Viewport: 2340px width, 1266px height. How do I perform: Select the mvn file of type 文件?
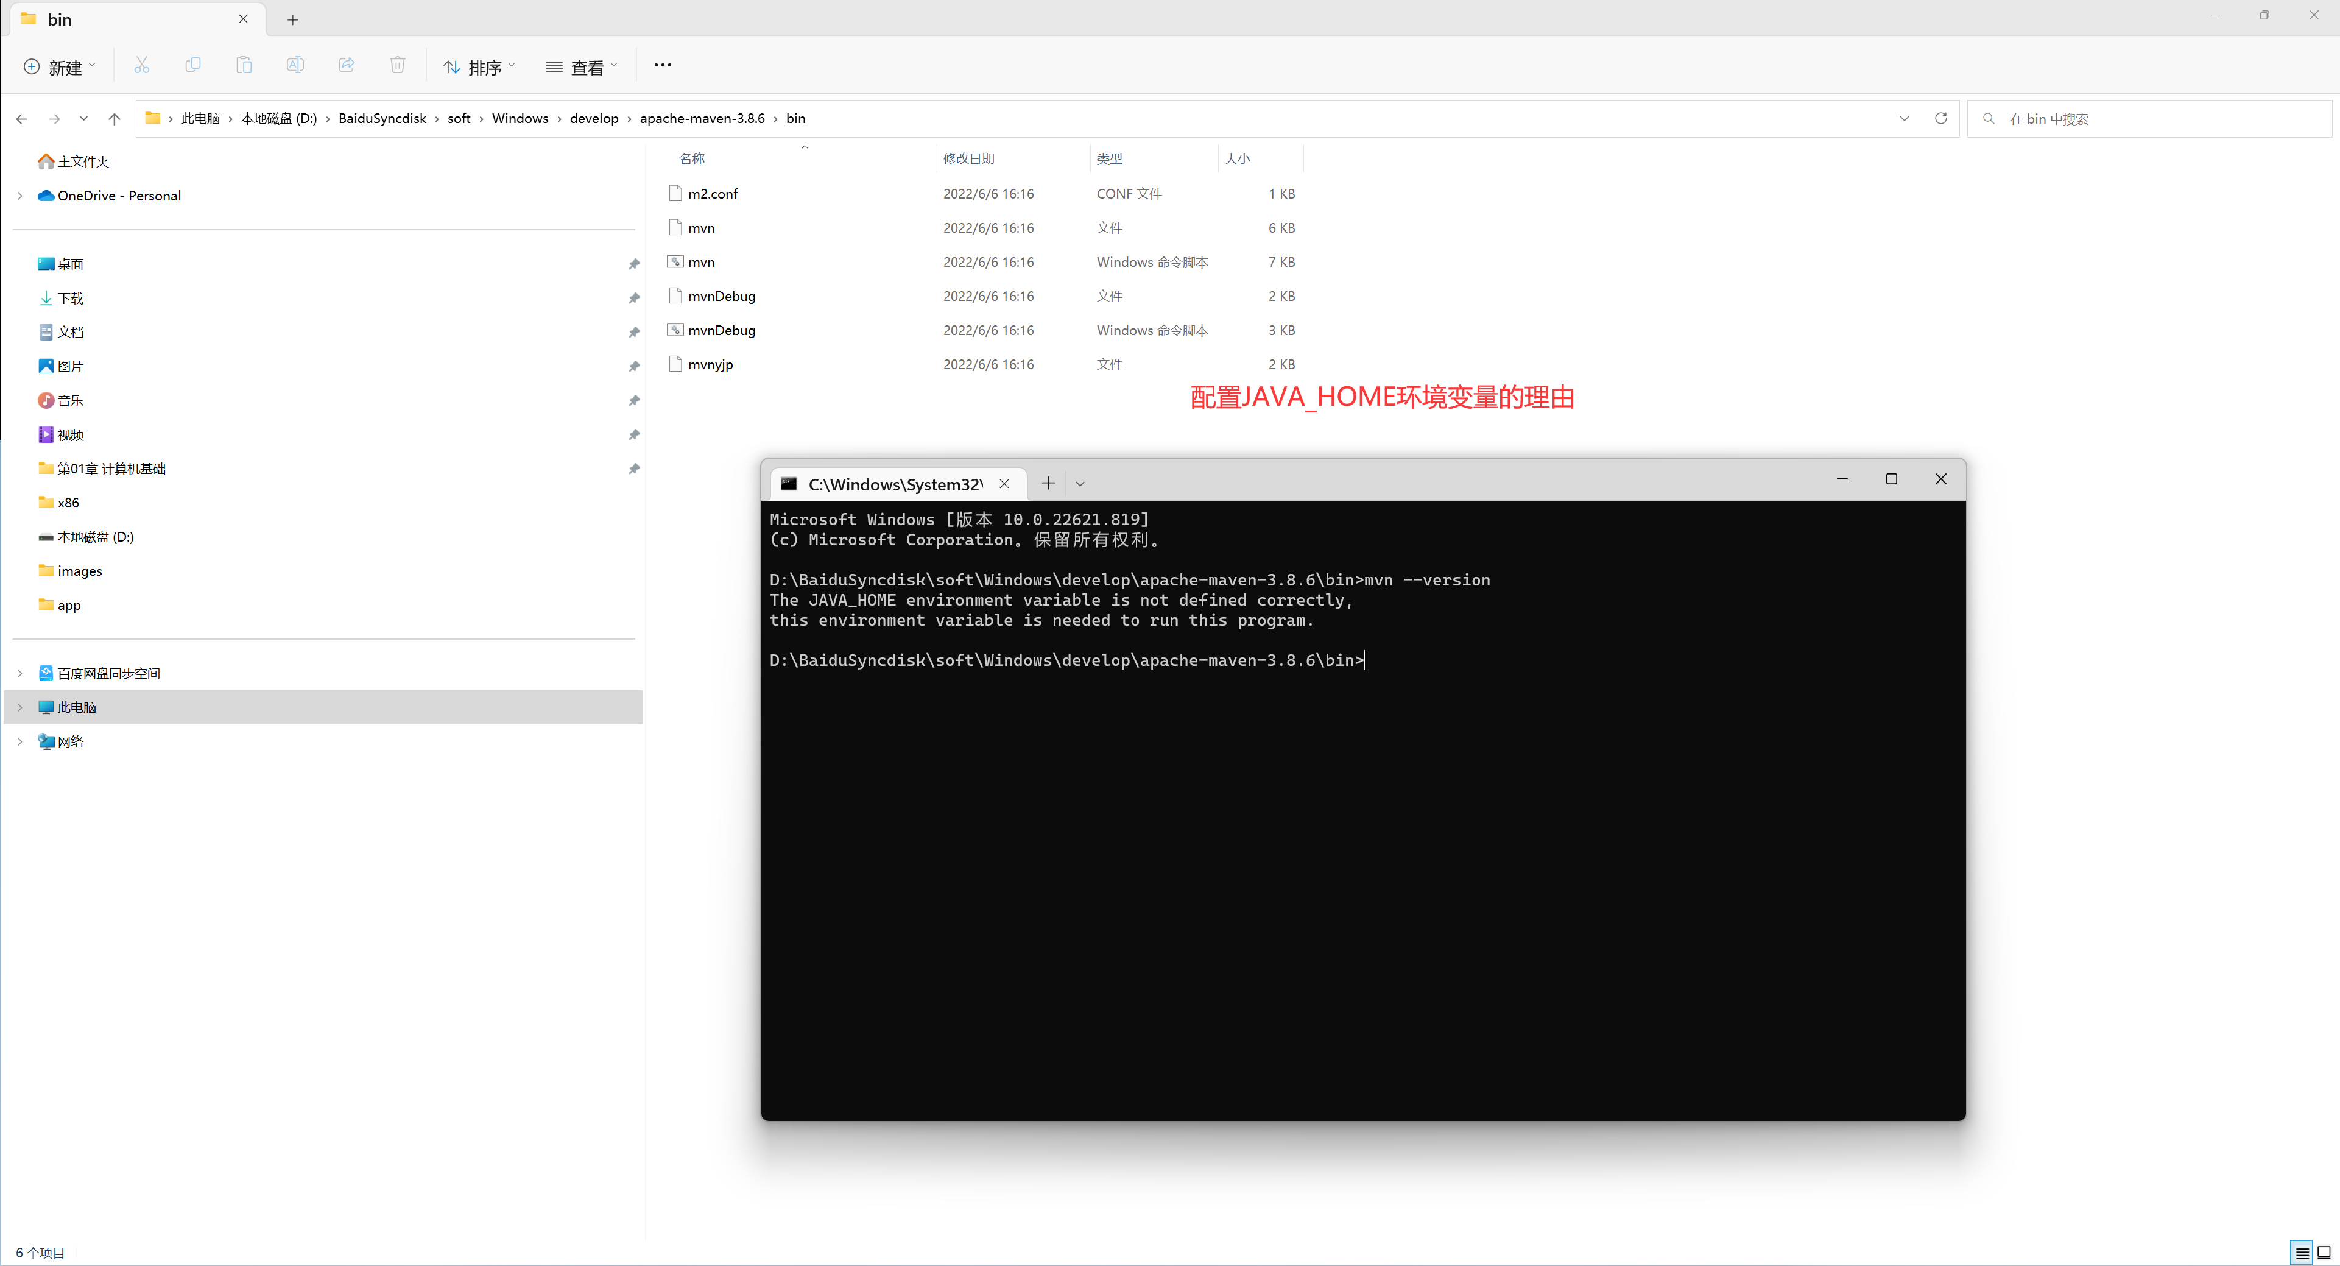click(981, 228)
